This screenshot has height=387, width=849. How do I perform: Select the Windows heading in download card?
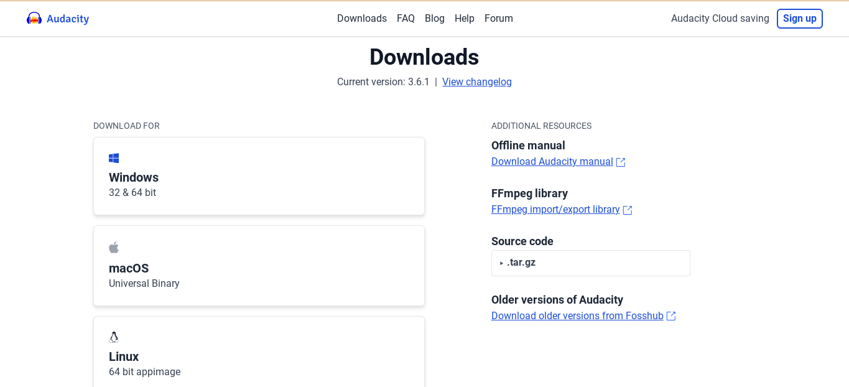click(134, 177)
